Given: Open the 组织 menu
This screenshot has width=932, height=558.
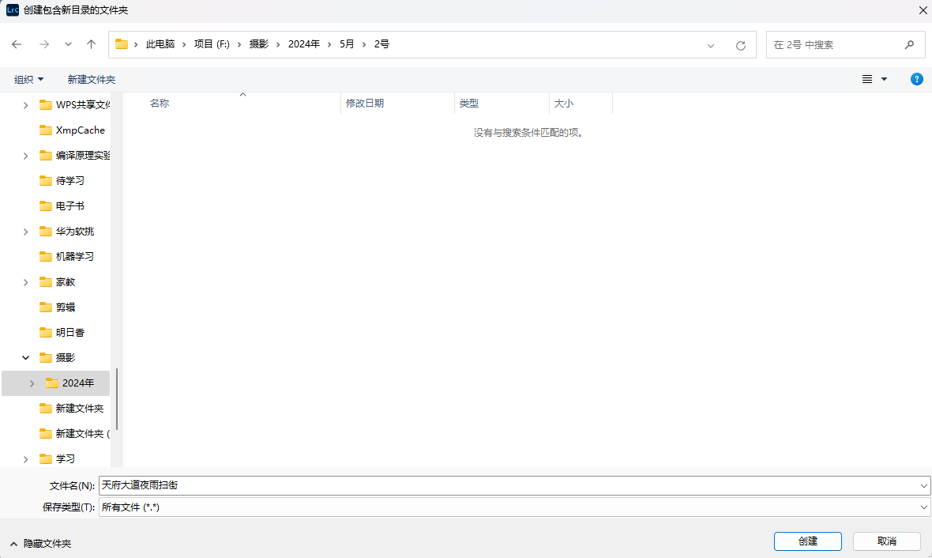Looking at the screenshot, I should point(28,79).
